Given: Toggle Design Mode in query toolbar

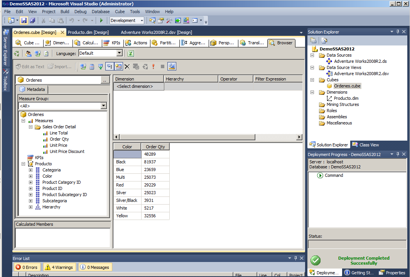Looking at the screenshot, I should point(172,67).
